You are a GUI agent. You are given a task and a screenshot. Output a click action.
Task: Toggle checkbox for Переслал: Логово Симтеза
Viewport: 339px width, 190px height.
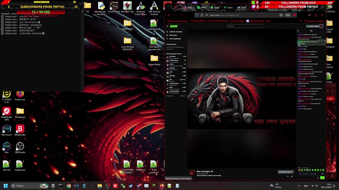(x=2, y=34)
